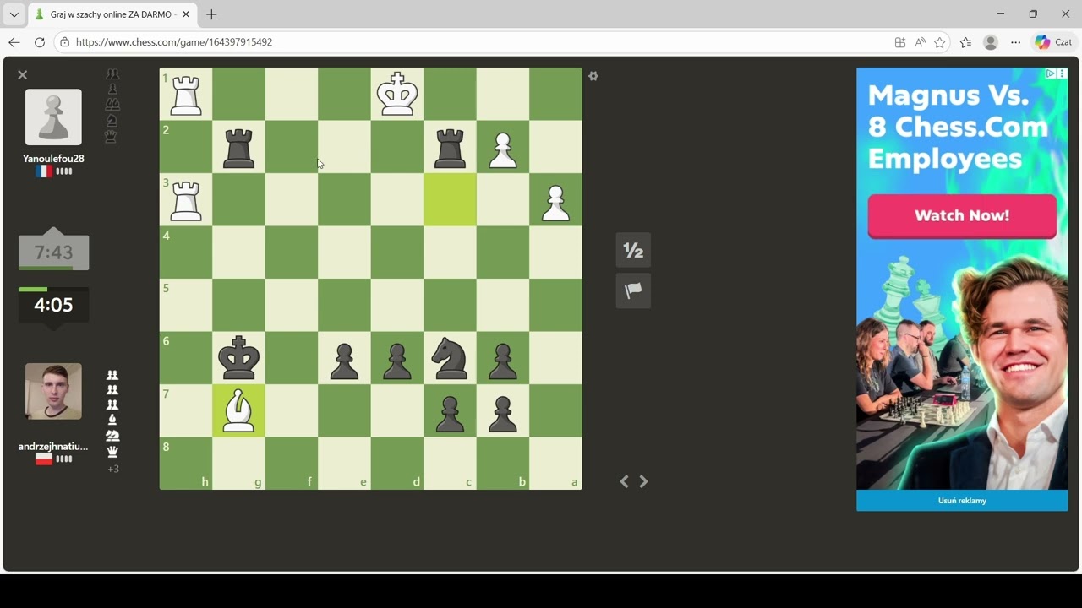
Task: Click the black knight on c6
Action: (450, 358)
